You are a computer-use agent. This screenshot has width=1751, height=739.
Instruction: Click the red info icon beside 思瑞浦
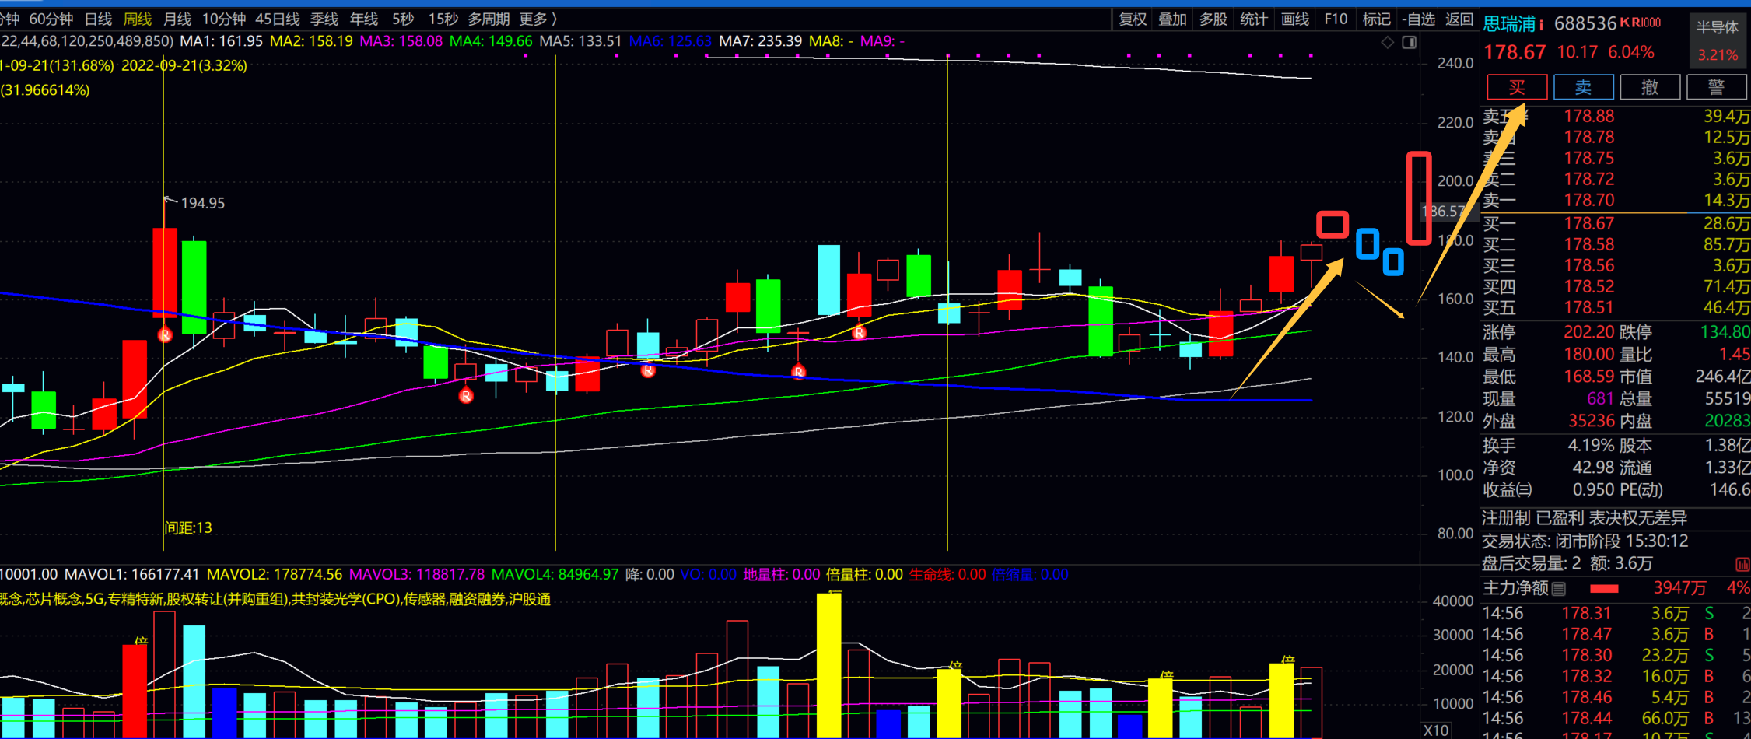[1542, 26]
